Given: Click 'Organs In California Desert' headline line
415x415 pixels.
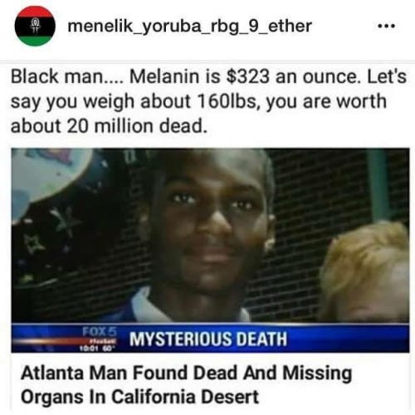Looking at the screenshot, I should click(x=139, y=397).
